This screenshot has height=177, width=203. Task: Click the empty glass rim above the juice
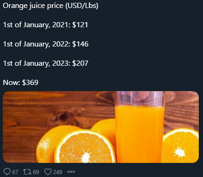[140, 99]
